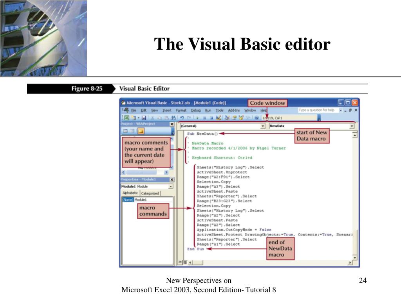This screenshot has height=300, width=401.
Task: Save the project with the floppy disk icon
Action: (x=144, y=118)
